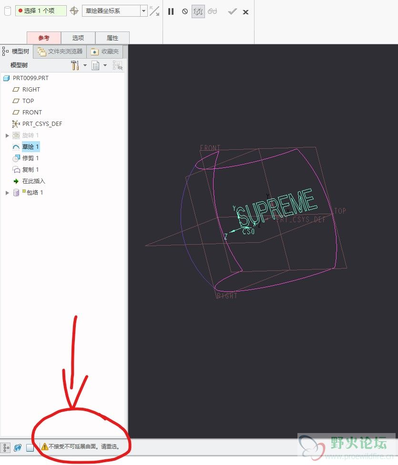Viewport: 398px width, 465px height.
Task: Click the pause feature icon
Action: (171, 11)
